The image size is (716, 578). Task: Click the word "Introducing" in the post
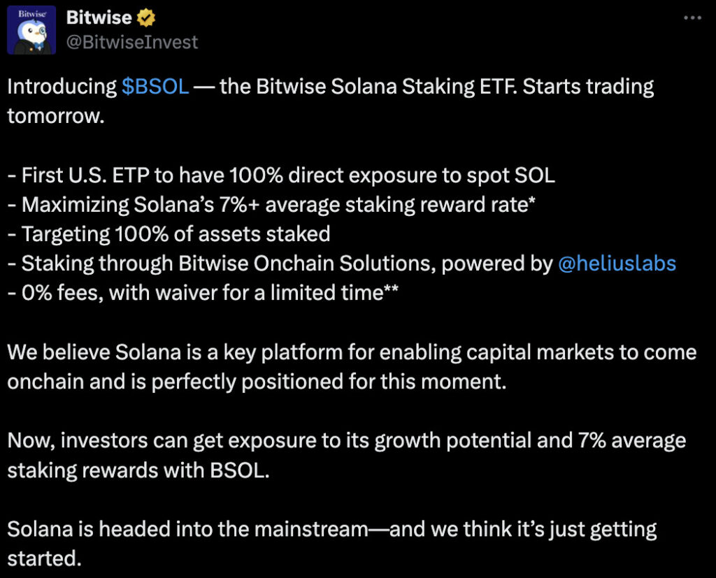click(62, 87)
